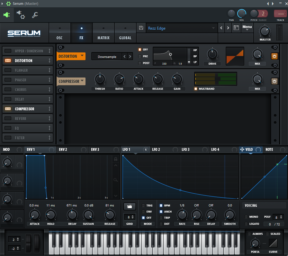Toggle the MULTIBAND compressor checkbox
Viewport: 288px width, 256px height.
[x=196, y=89]
